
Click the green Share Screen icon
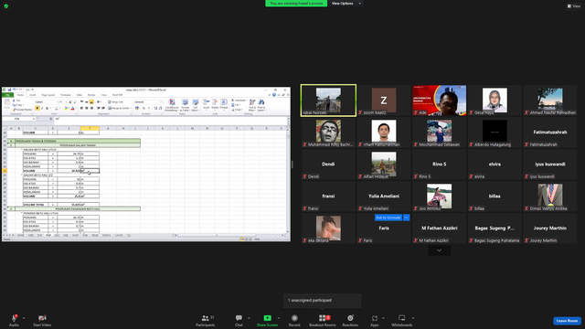pyautogui.click(x=267, y=318)
